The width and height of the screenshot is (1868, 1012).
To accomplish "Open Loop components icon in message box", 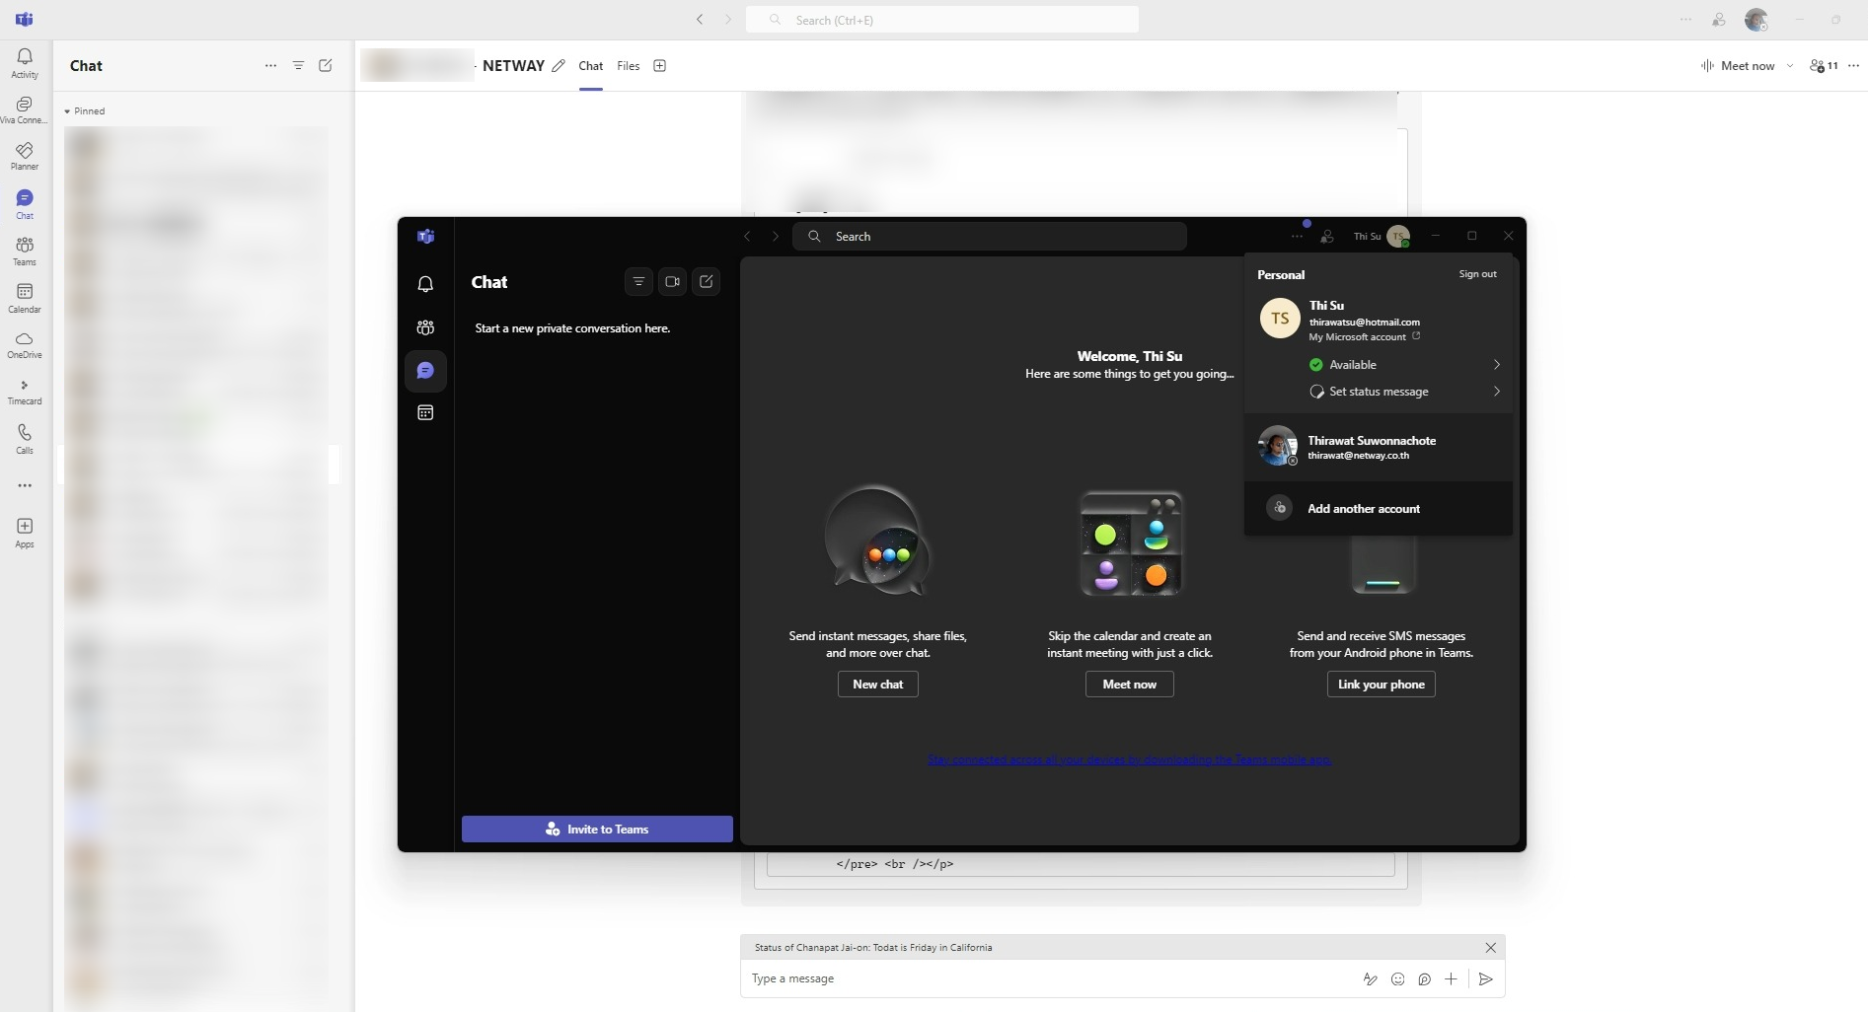I will pos(1424,978).
